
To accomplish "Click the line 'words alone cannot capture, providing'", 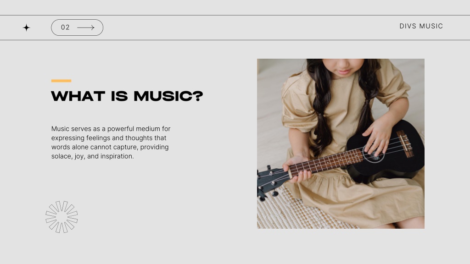I will 110,147.
